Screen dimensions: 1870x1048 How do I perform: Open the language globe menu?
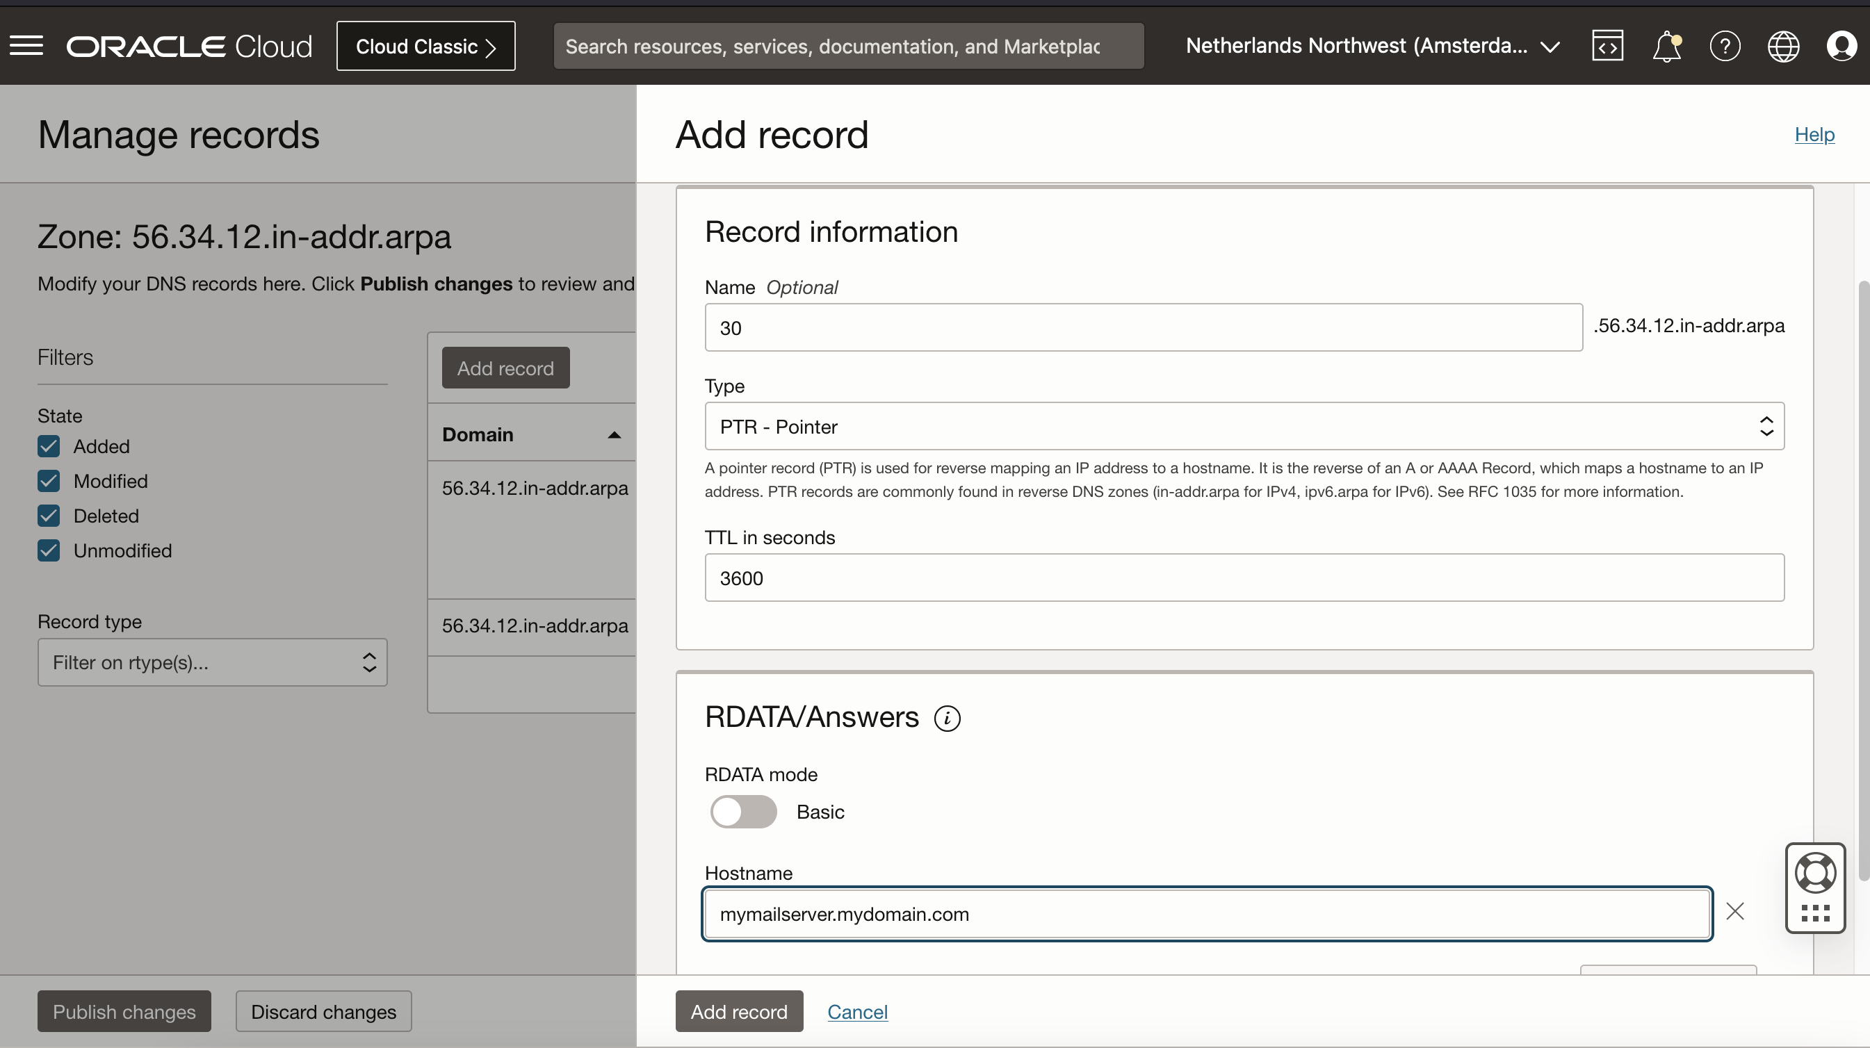(1783, 47)
